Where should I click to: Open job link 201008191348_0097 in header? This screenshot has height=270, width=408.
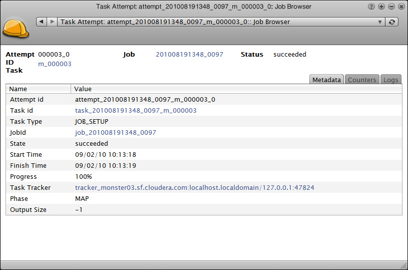click(x=189, y=55)
